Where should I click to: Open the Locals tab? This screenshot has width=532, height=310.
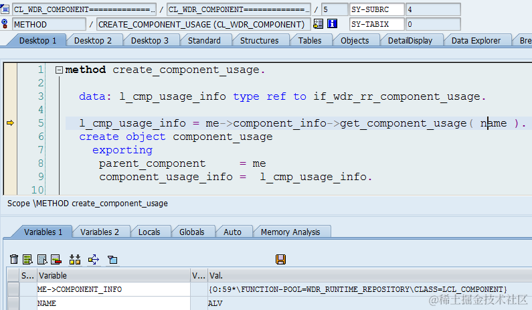149,232
